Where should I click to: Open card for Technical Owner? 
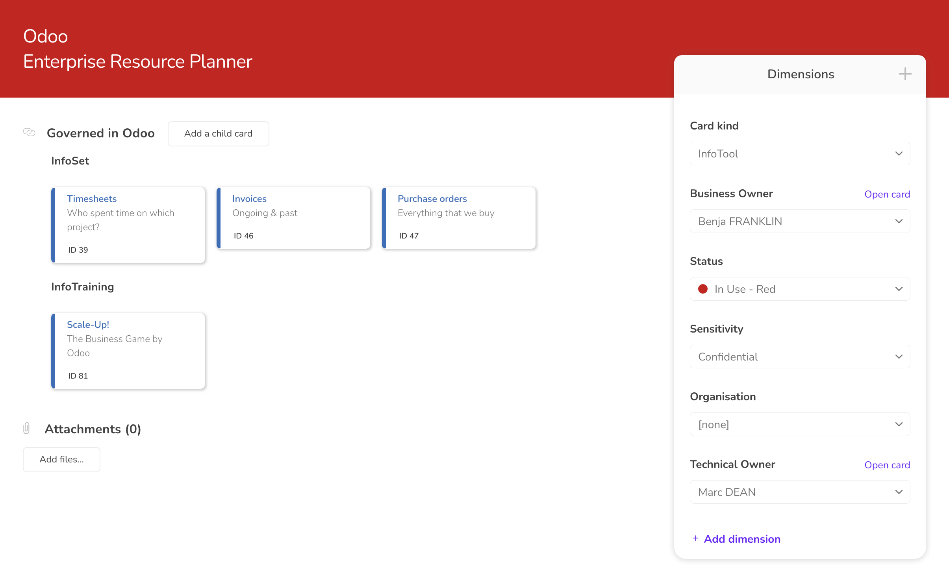point(887,465)
